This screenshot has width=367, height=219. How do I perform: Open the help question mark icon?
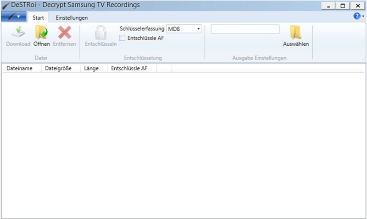357,16
